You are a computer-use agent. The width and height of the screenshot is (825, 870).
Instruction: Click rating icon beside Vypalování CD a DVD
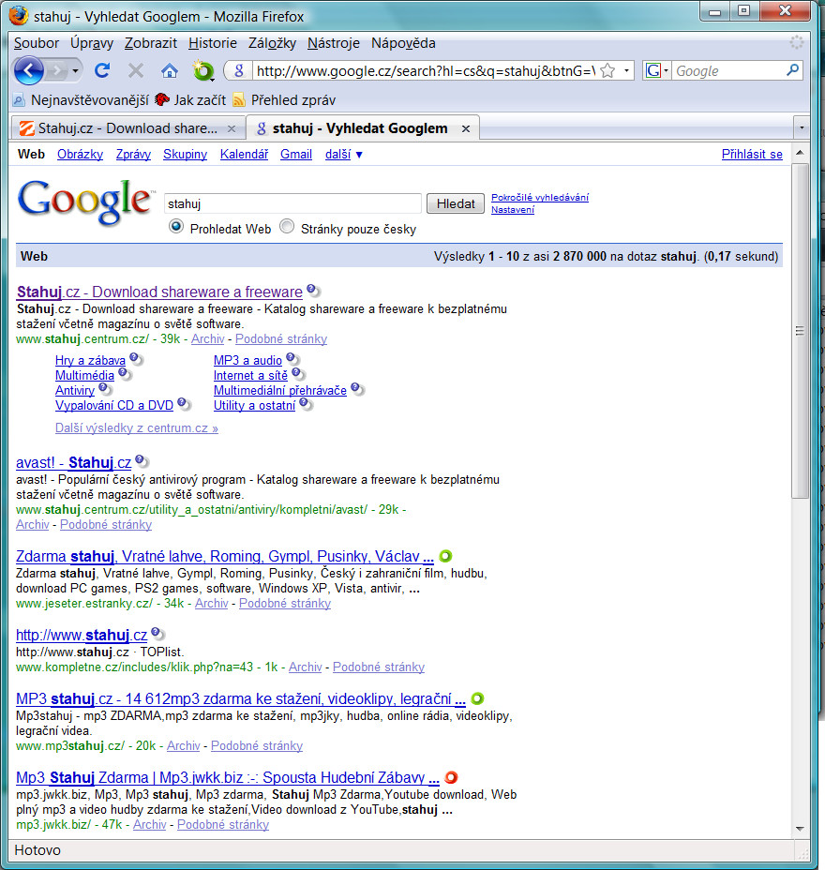[184, 404]
